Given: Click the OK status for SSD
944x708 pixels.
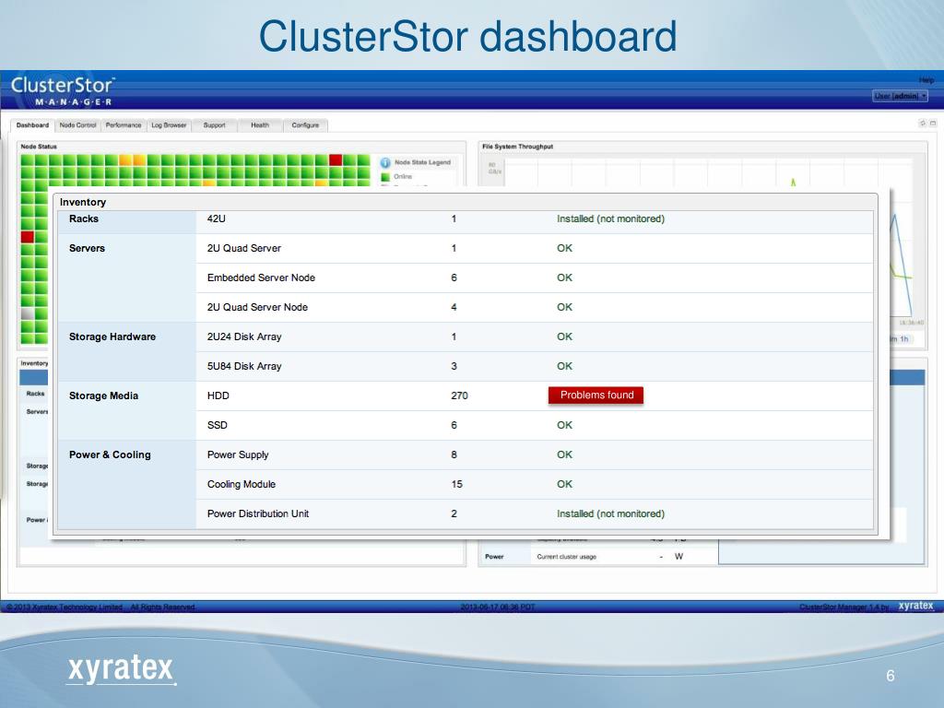Looking at the screenshot, I should pyautogui.click(x=565, y=425).
